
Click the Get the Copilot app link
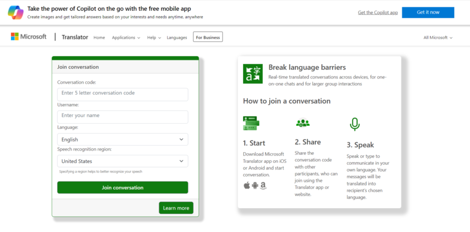click(x=378, y=12)
